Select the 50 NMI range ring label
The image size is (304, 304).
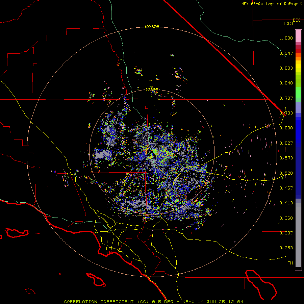click(x=152, y=89)
